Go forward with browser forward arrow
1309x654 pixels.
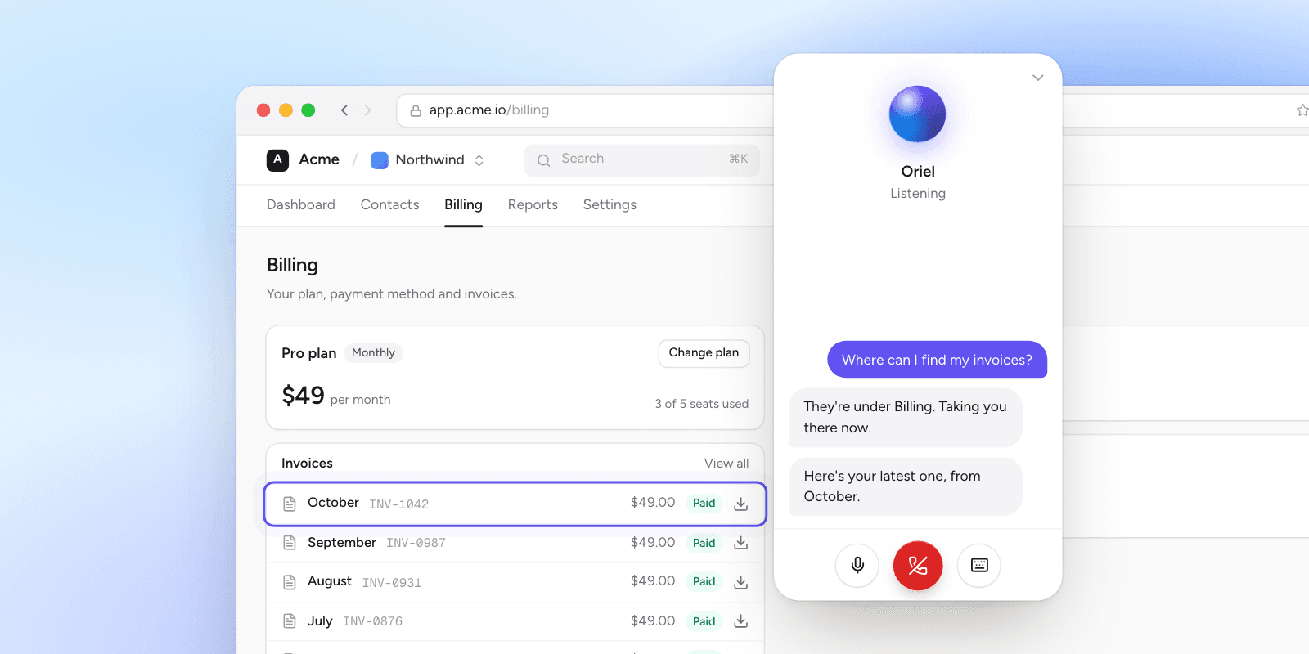[367, 110]
